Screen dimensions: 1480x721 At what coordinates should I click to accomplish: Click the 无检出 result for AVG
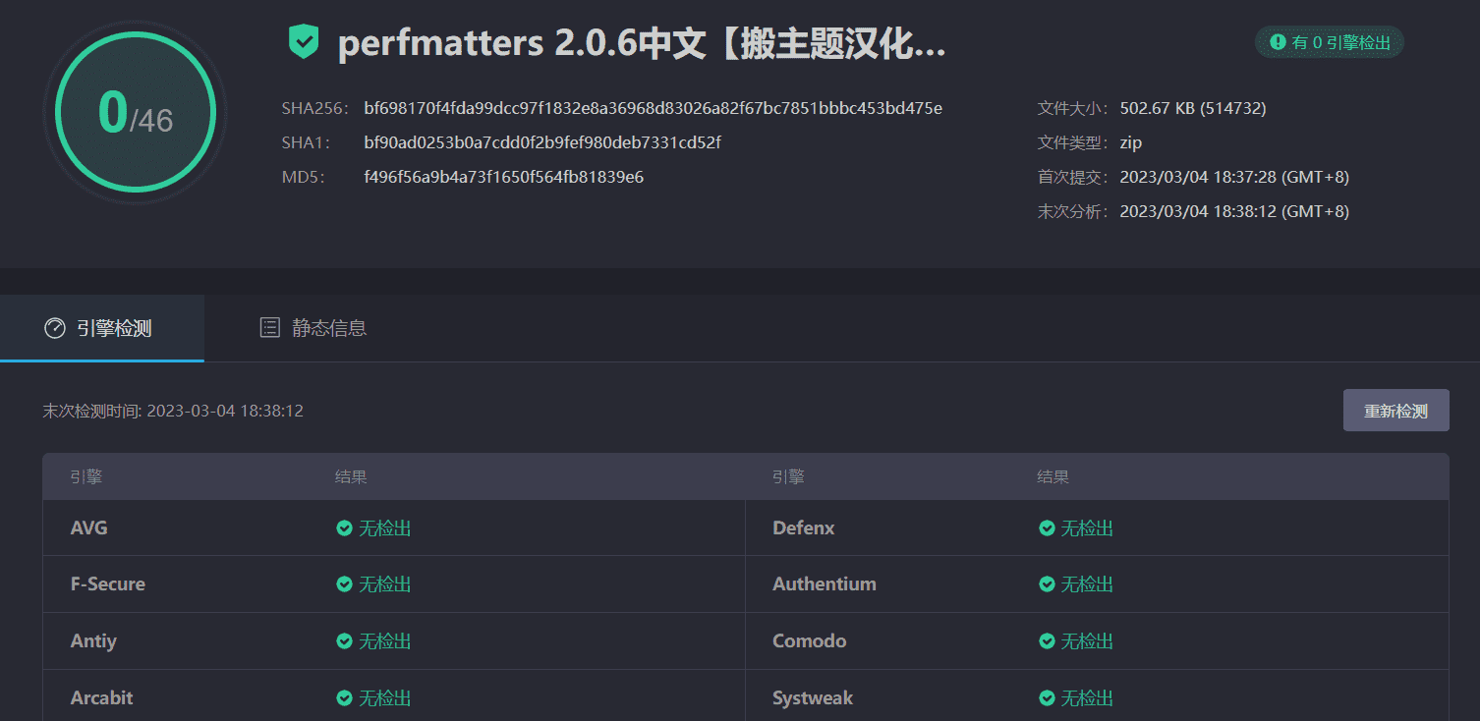[385, 528]
